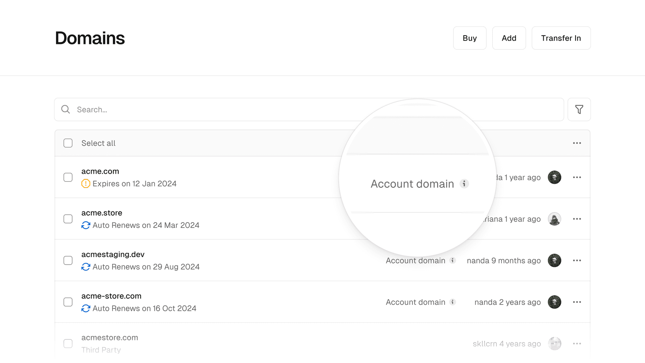645x363 pixels.
Task: Tick the acmestaging.dev checkbox
Action: tap(68, 260)
